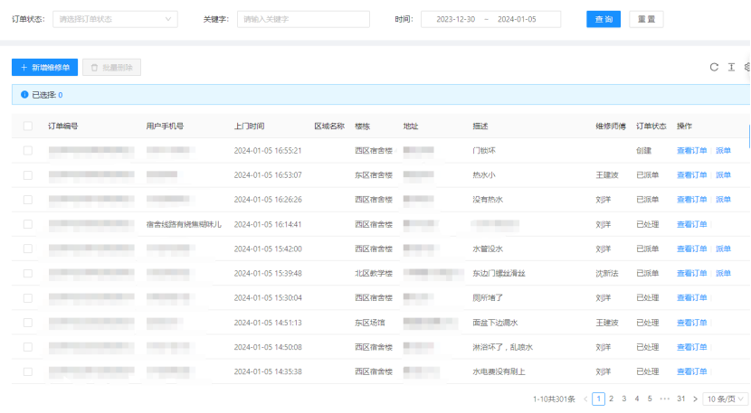Jump to last page 31

(680, 399)
